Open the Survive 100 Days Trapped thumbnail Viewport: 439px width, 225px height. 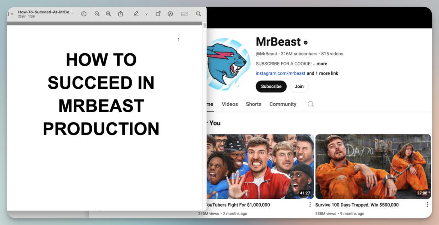point(373,167)
